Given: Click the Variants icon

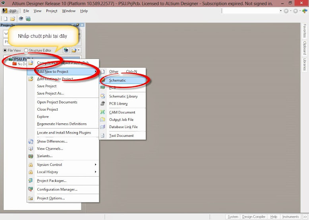Looking at the screenshot, I should pos(31,156).
